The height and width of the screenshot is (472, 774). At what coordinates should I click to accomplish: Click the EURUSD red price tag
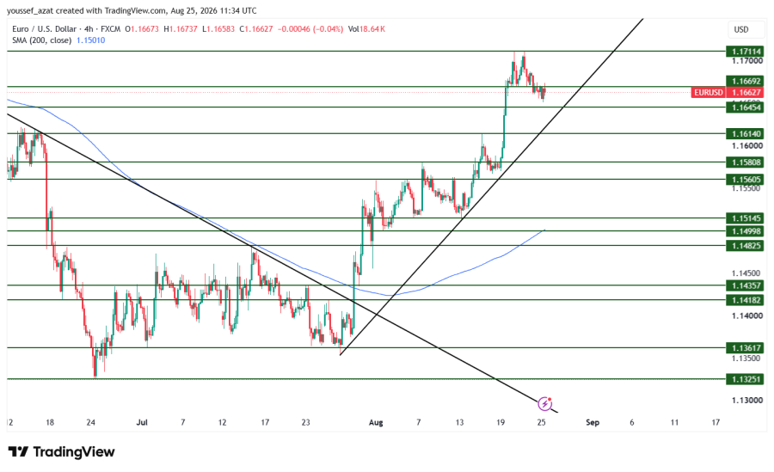click(708, 92)
